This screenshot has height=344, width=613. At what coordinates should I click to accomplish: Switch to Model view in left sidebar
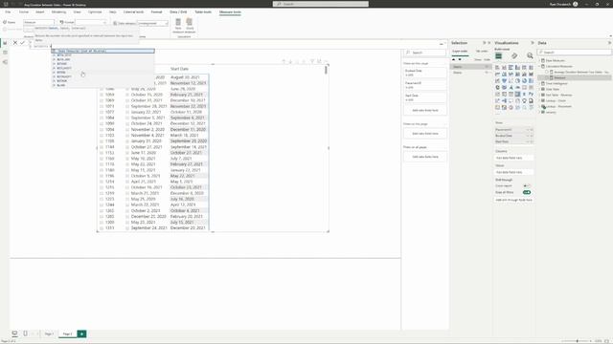pos(5,62)
